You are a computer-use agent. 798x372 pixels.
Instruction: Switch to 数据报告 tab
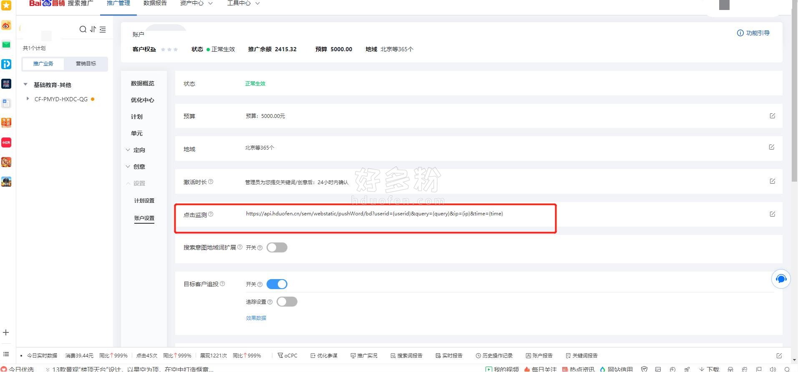pos(155,3)
